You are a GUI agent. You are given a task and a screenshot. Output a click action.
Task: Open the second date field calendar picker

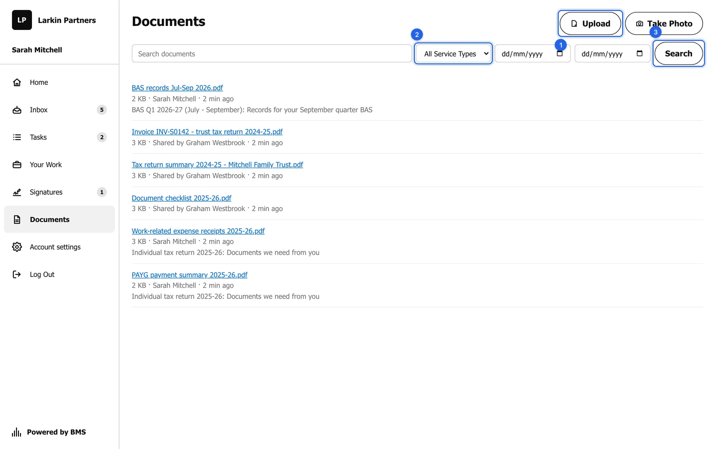click(640, 53)
